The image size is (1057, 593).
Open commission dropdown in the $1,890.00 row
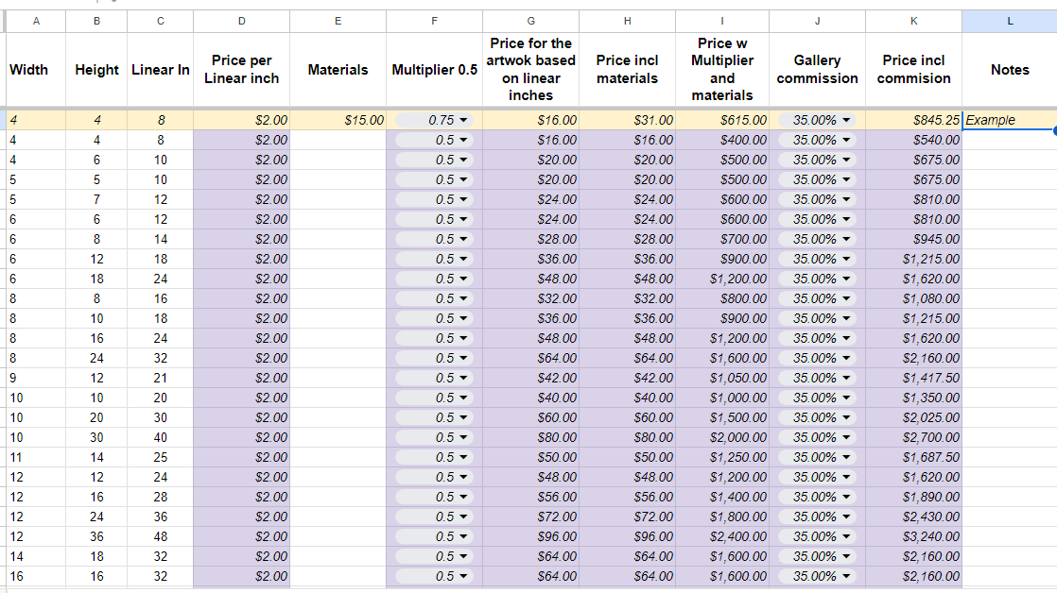pos(817,497)
